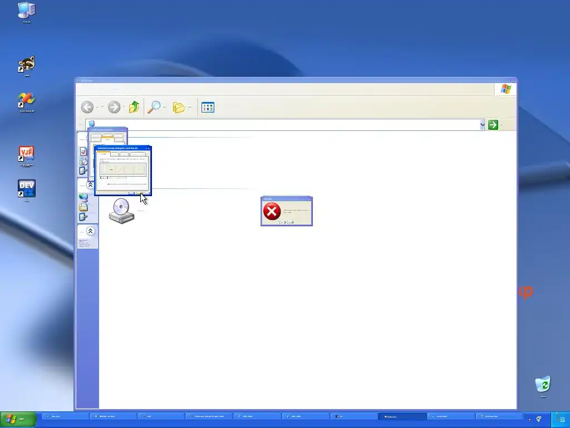Click the Forward arrow in Explorer toolbar
Screen dimensions: 570x428
[114, 107]
